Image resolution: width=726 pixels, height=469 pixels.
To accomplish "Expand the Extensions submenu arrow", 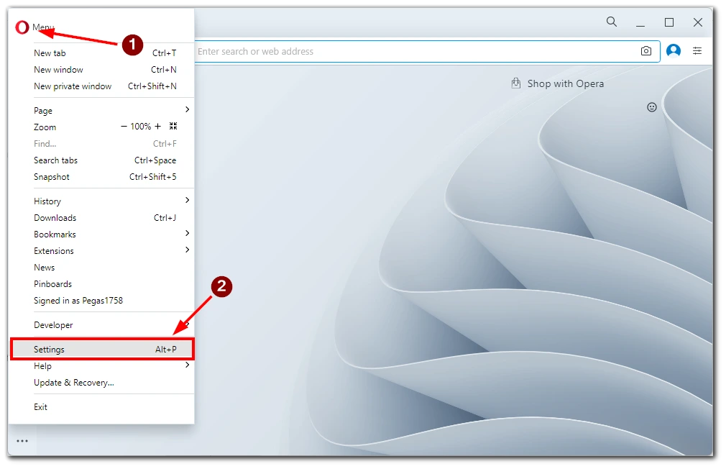I will click(x=187, y=250).
